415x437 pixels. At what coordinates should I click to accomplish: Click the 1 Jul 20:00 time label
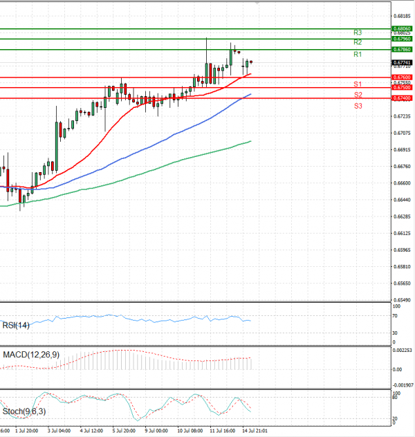click(27, 431)
